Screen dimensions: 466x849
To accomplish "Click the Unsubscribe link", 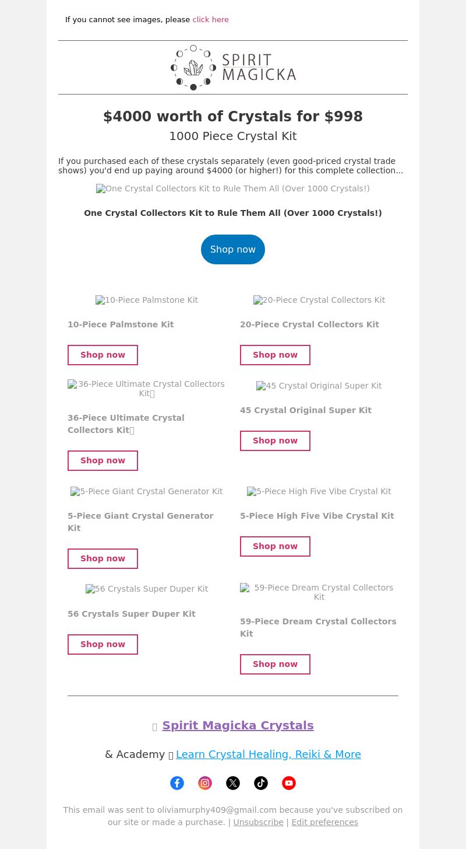I will (258, 822).
